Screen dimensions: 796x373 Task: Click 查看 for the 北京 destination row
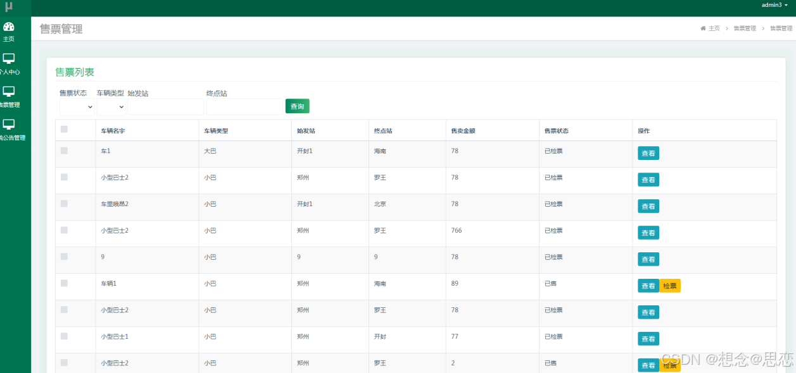click(x=648, y=206)
